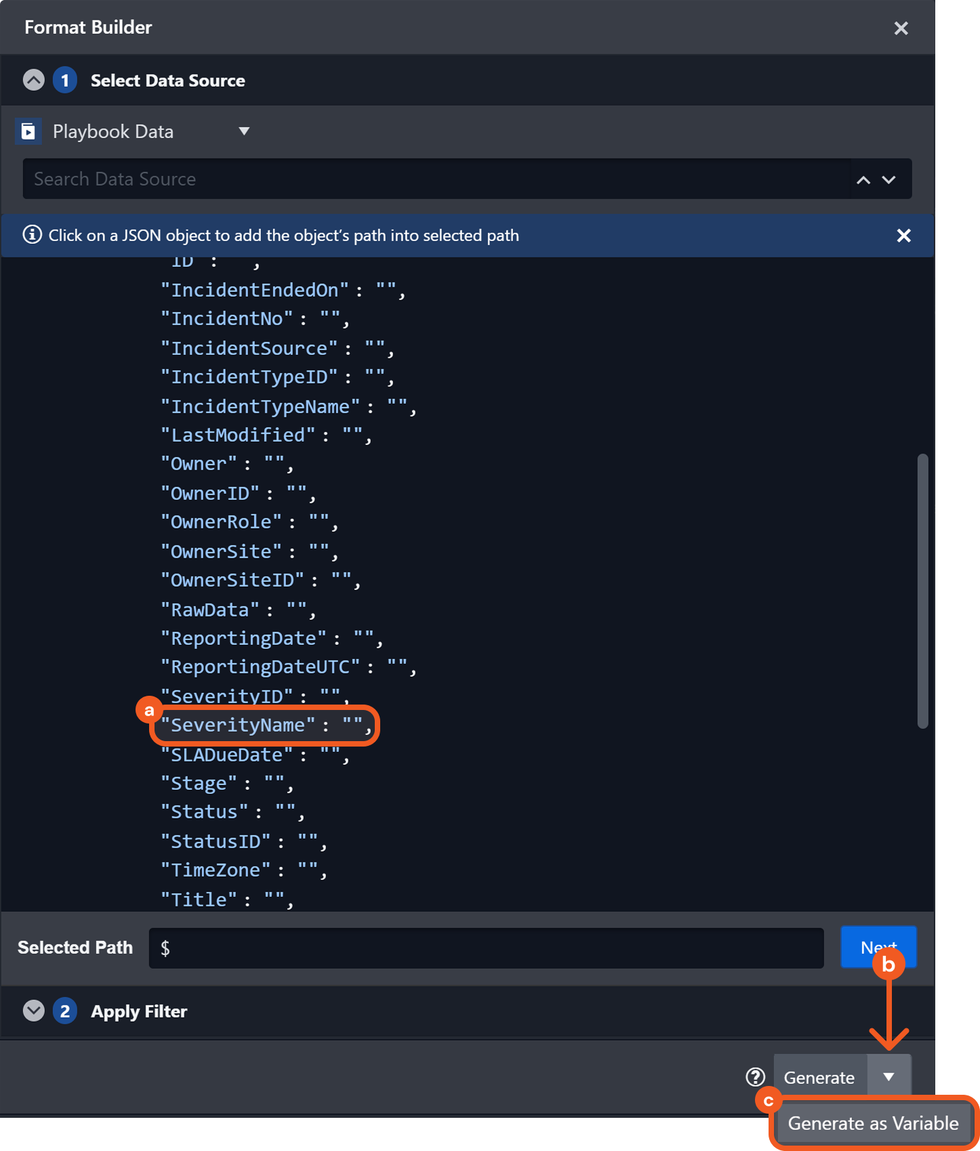Close the Format Builder dialog
Viewport: 980px width, 1151px height.
pos(901,28)
